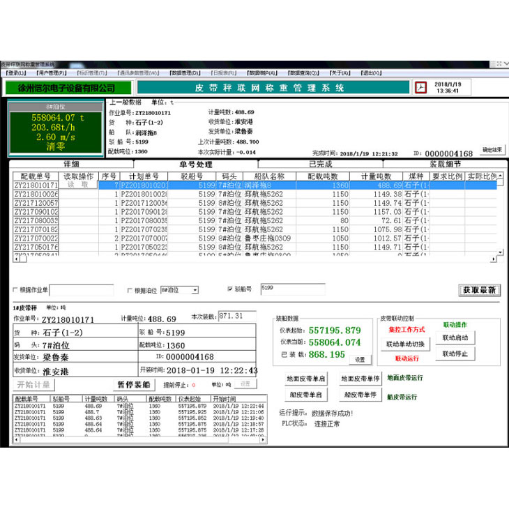The height and width of the screenshot is (509, 509).
Task: Click the 计量吨数 column header in main table
Action: coord(376,176)
